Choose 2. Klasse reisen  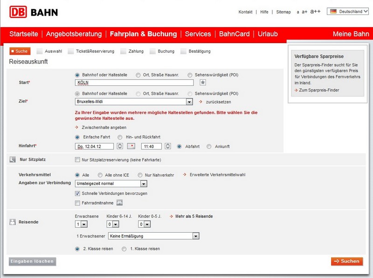(77, 249)
